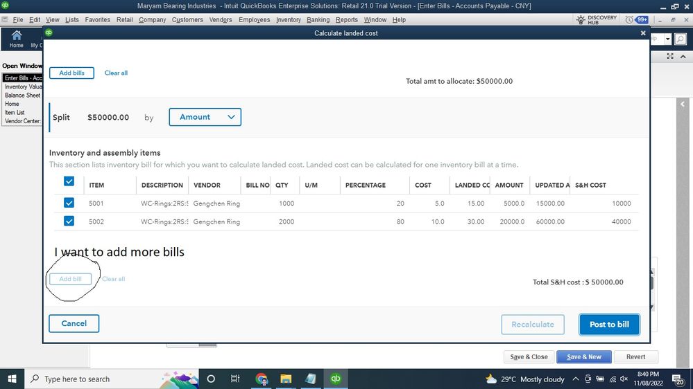Click the VENDOR column header
693x389 pixels.
(x=207, y=186)
